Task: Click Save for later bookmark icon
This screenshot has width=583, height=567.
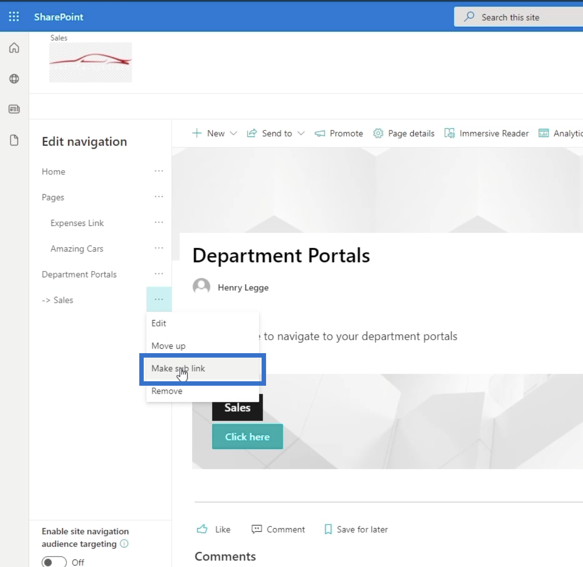Action: (x=328, y=529)
